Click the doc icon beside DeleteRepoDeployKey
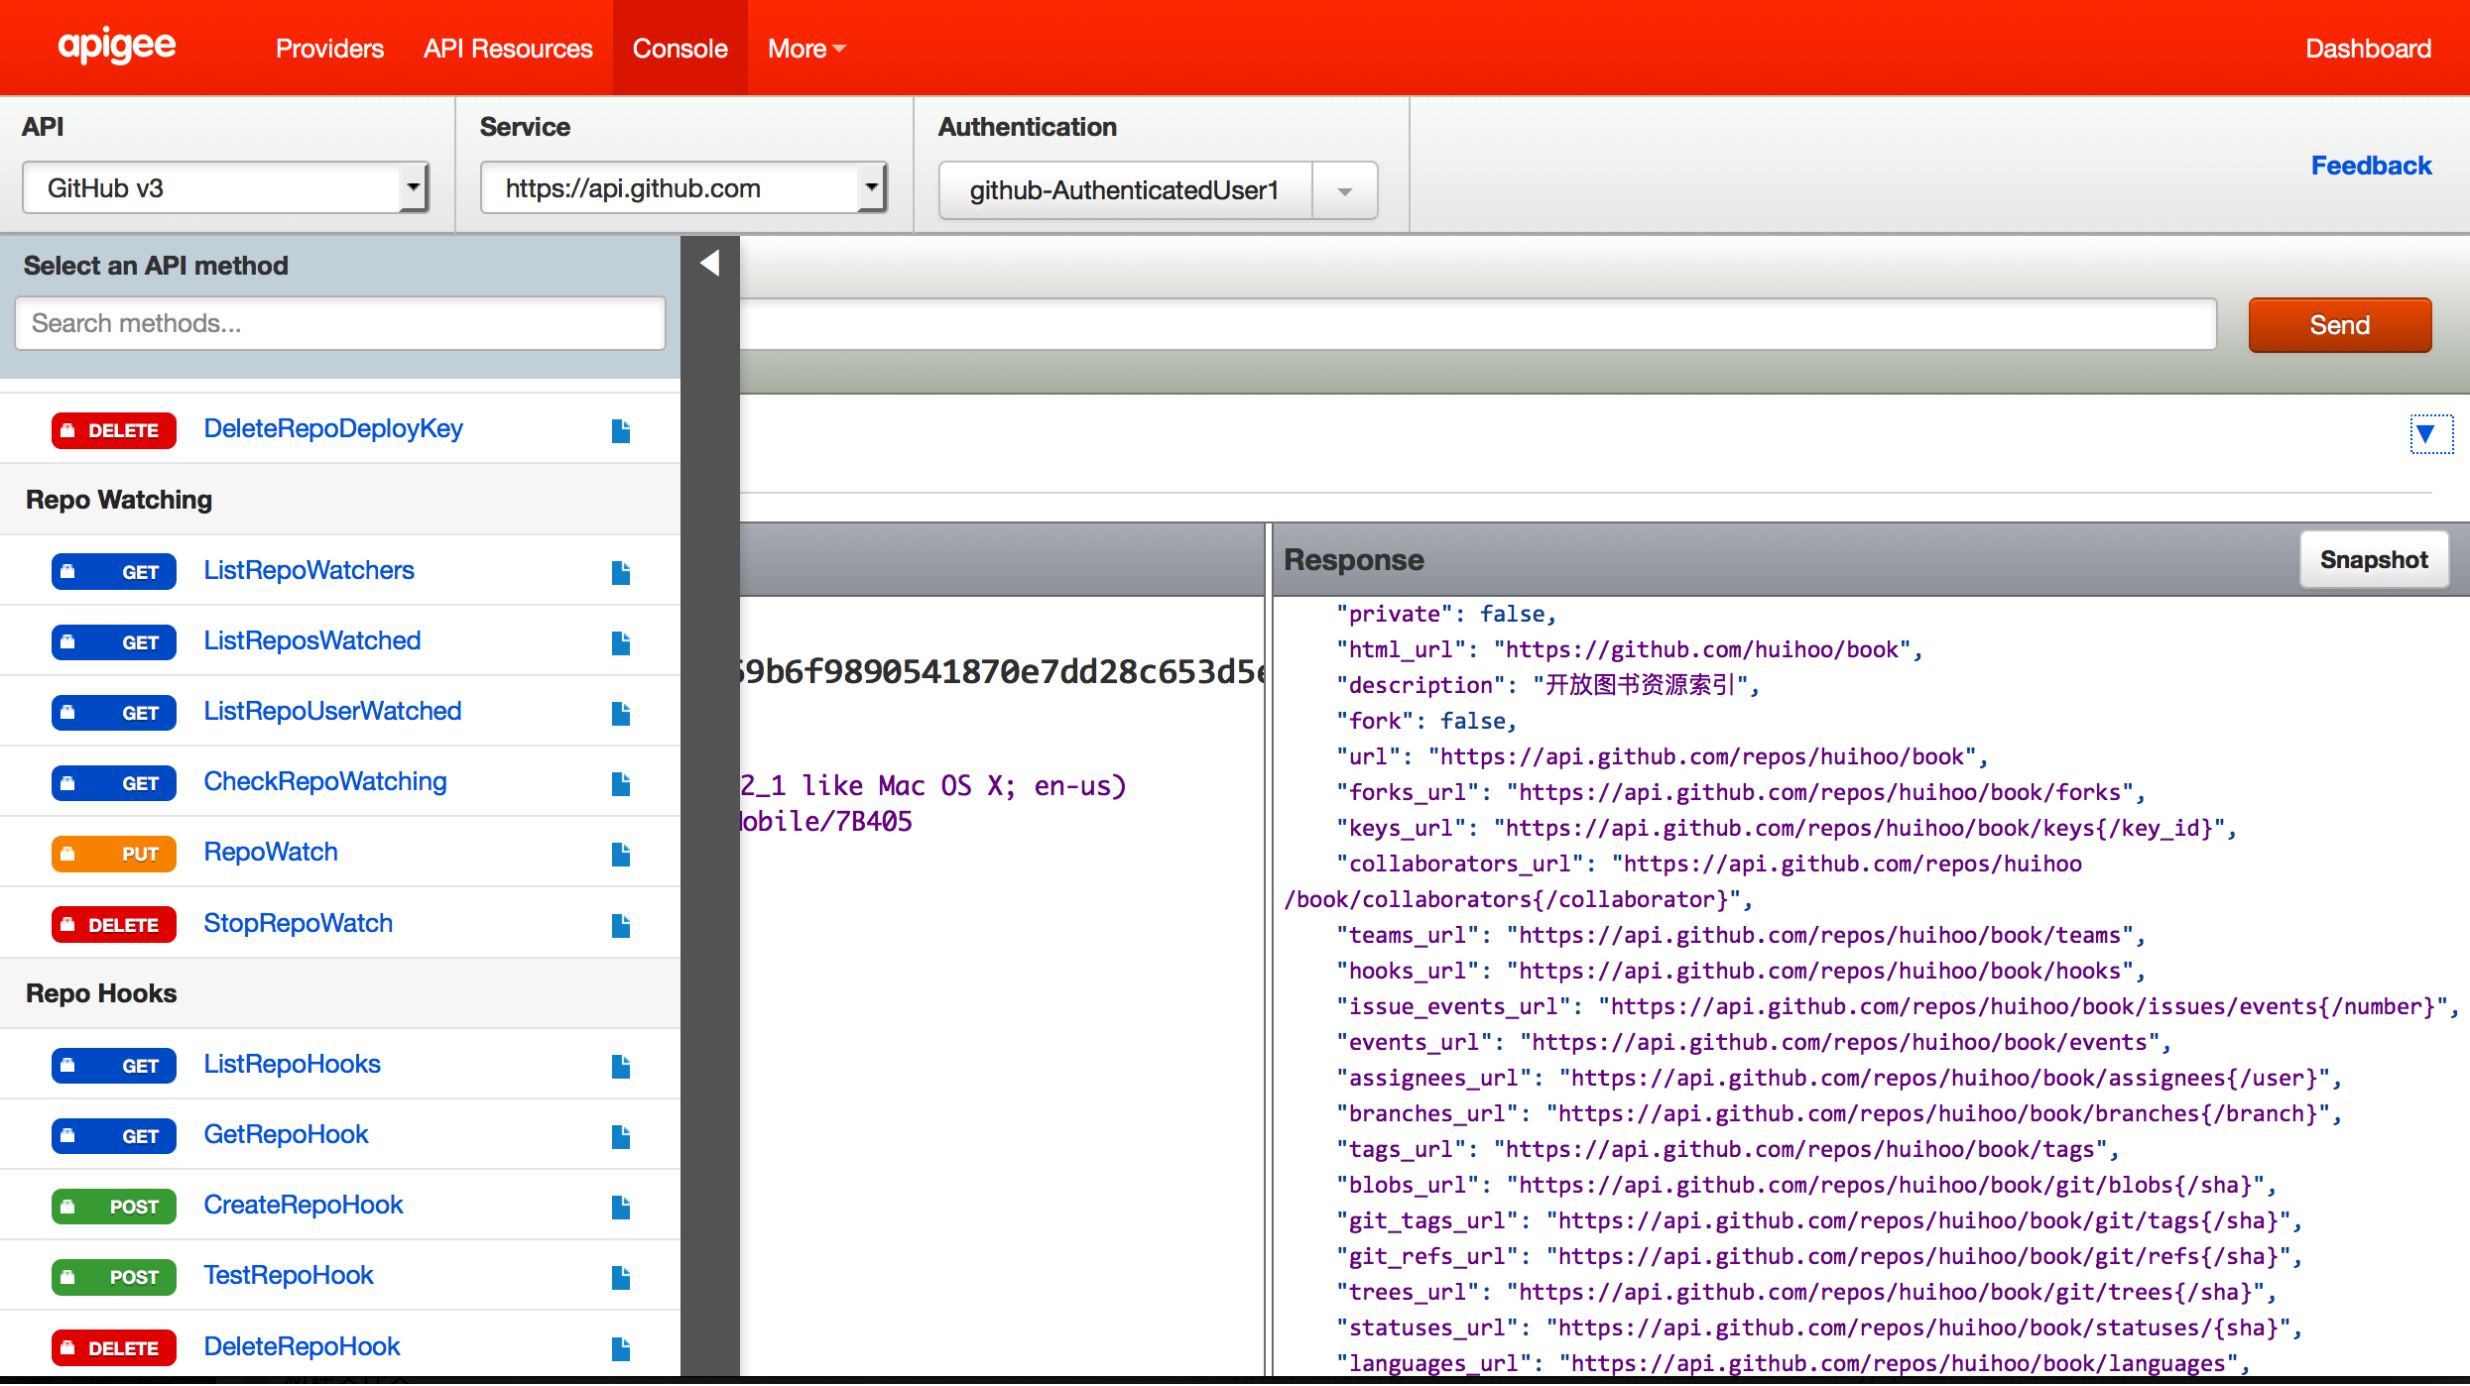 (x=621, y=430)
